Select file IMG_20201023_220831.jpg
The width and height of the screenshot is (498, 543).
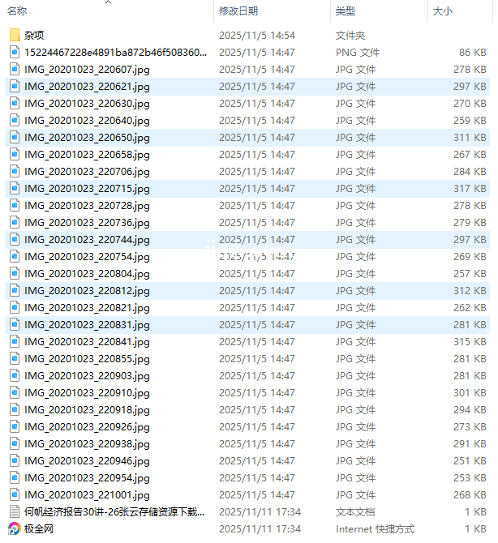coord(87,325)
